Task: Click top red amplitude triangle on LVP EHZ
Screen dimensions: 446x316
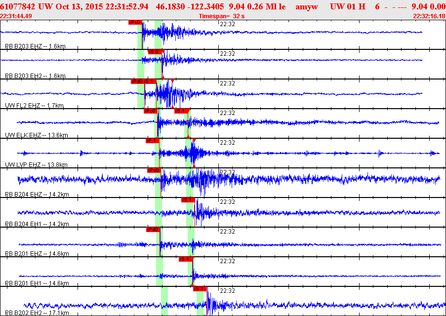Action: click(x=194, y=140)
